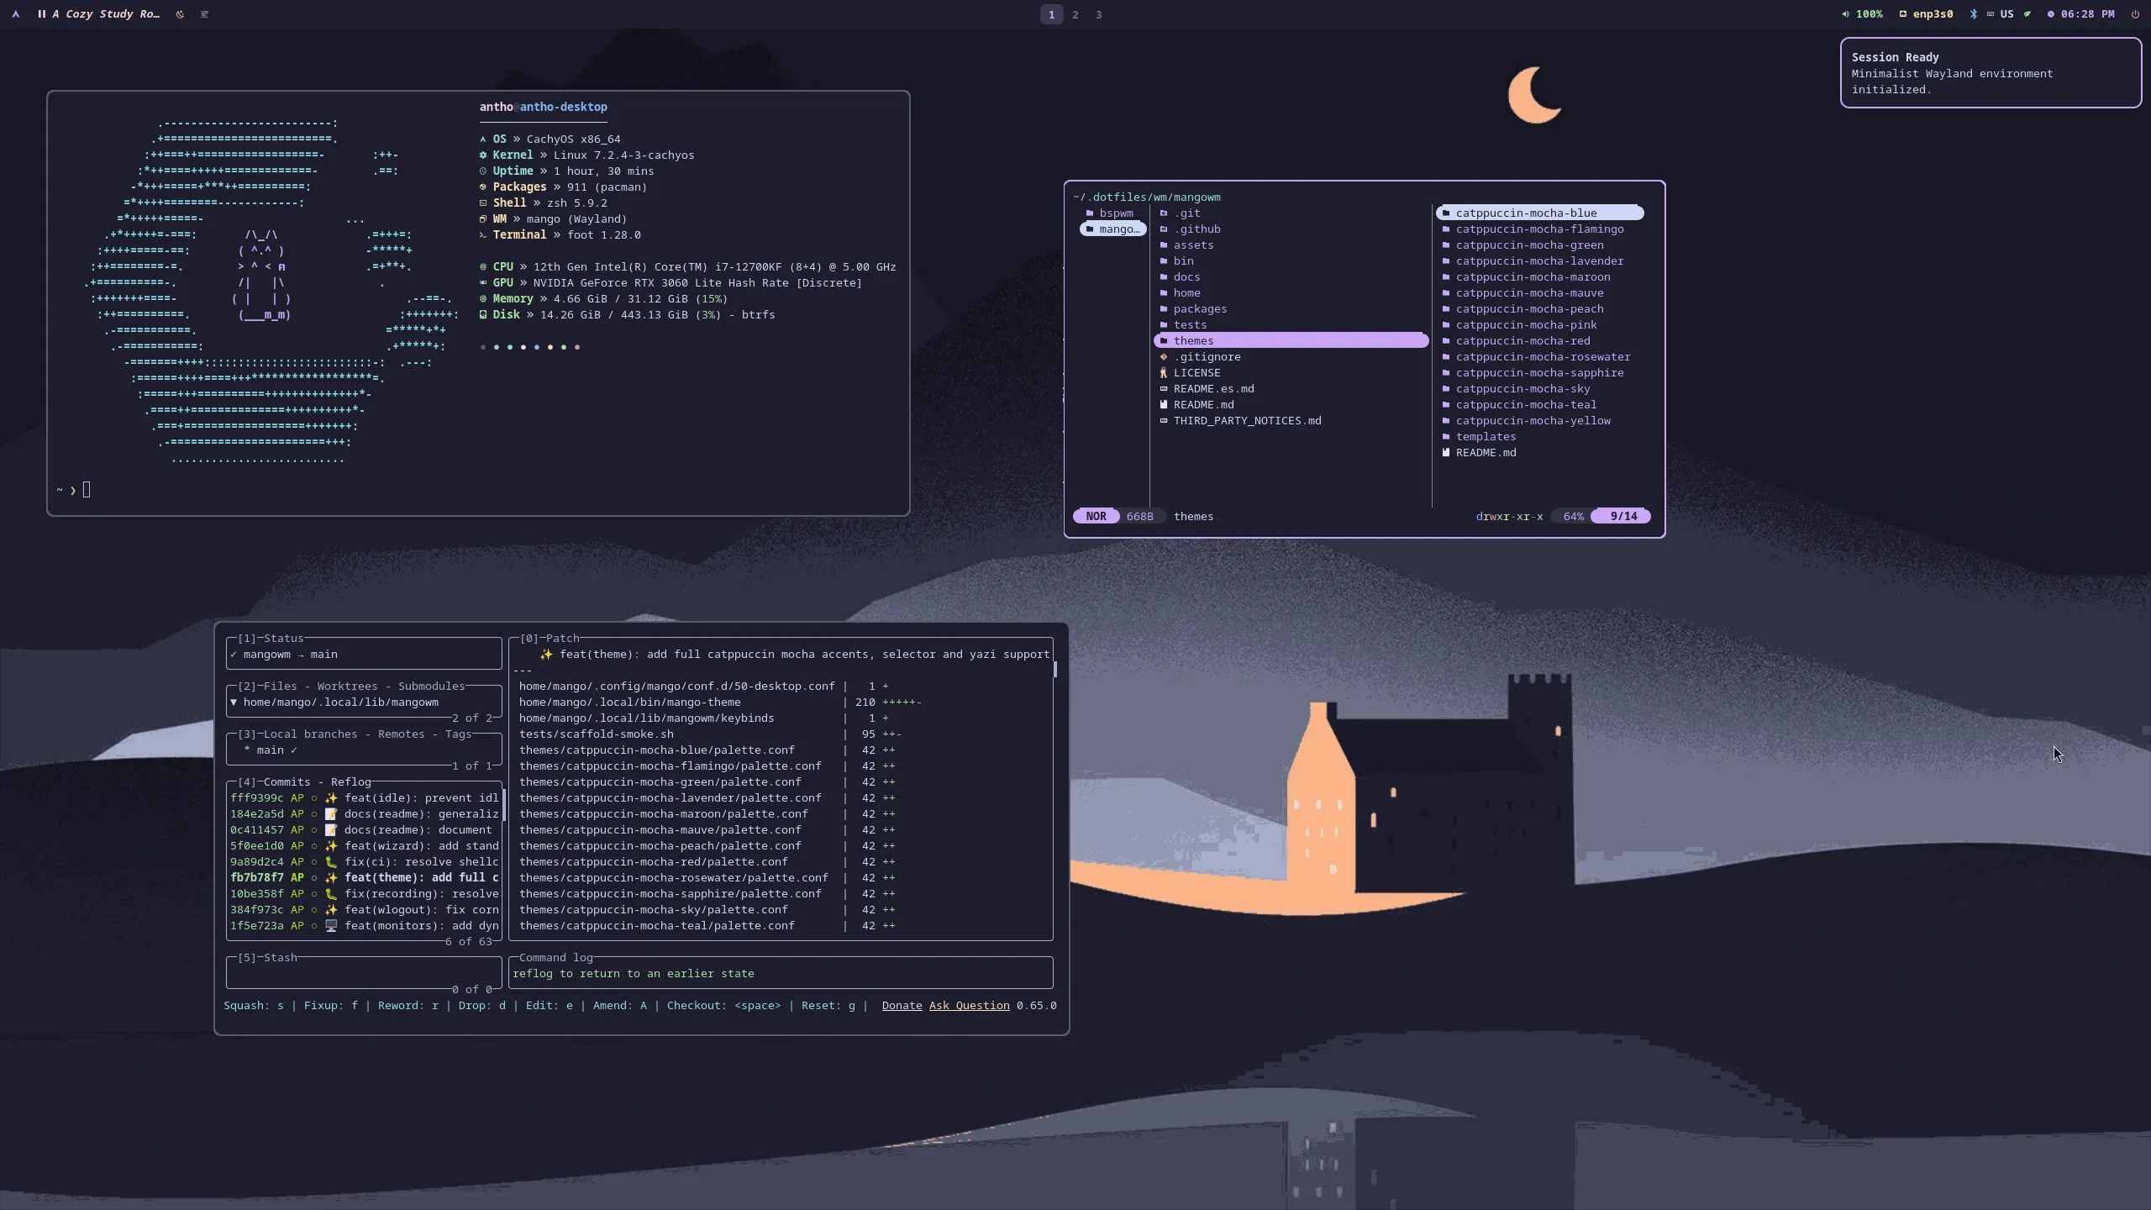2151x1210 pixels.
Task: Toggle the green leaf power-profile icon
Action: pyautogui.click(x=2027, y=14)
